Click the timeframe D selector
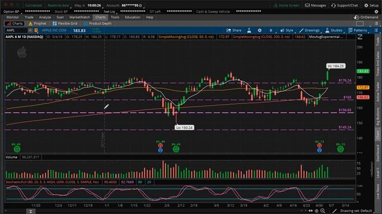The image size is (382, 214). point(270,30)
